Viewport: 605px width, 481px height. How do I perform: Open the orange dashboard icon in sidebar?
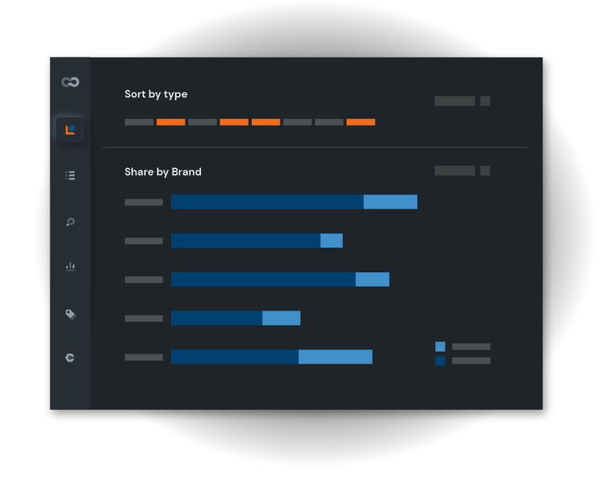tap(70, 130)
